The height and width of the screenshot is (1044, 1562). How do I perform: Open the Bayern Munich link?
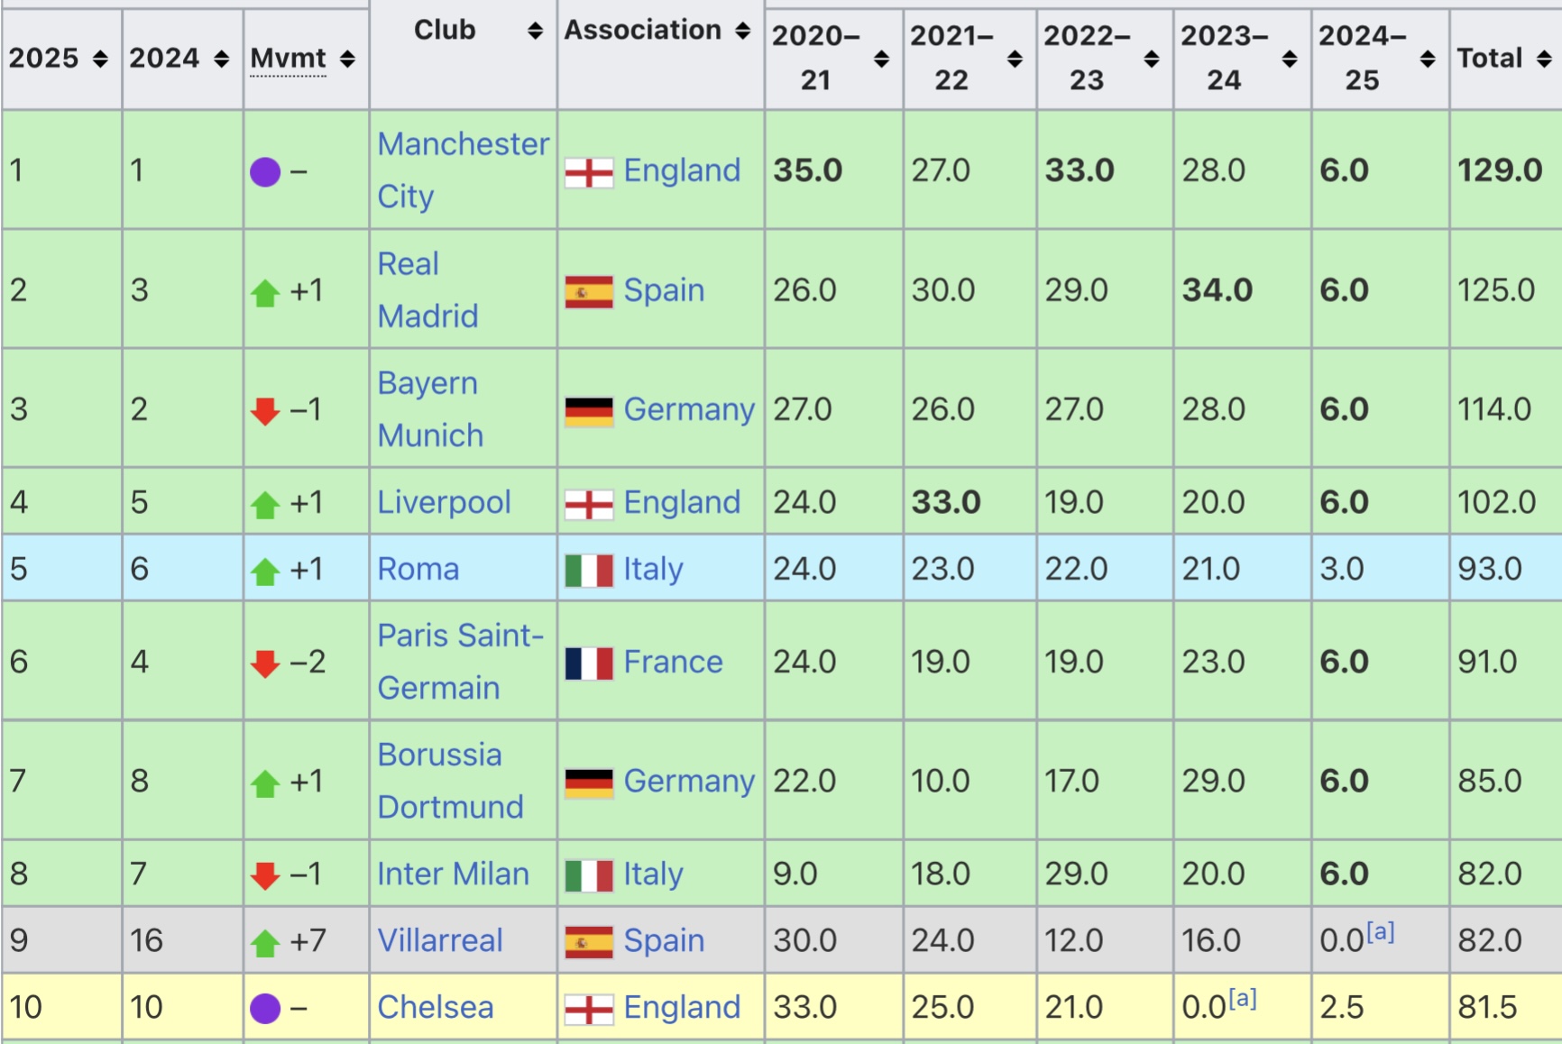point(430,408)
